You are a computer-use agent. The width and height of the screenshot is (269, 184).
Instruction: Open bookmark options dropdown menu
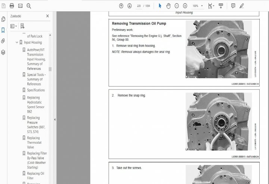(x=13, y=26)
